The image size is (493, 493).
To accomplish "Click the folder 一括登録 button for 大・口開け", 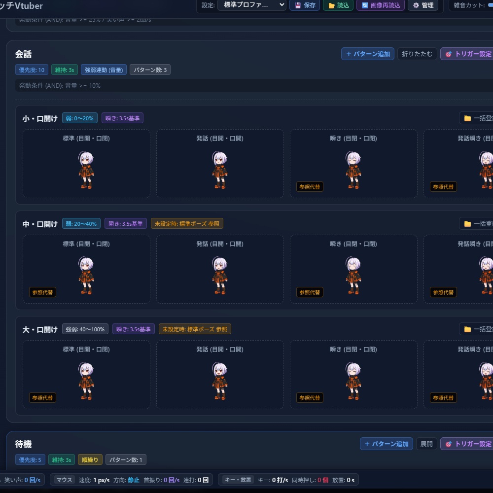I will coord(476,329).
